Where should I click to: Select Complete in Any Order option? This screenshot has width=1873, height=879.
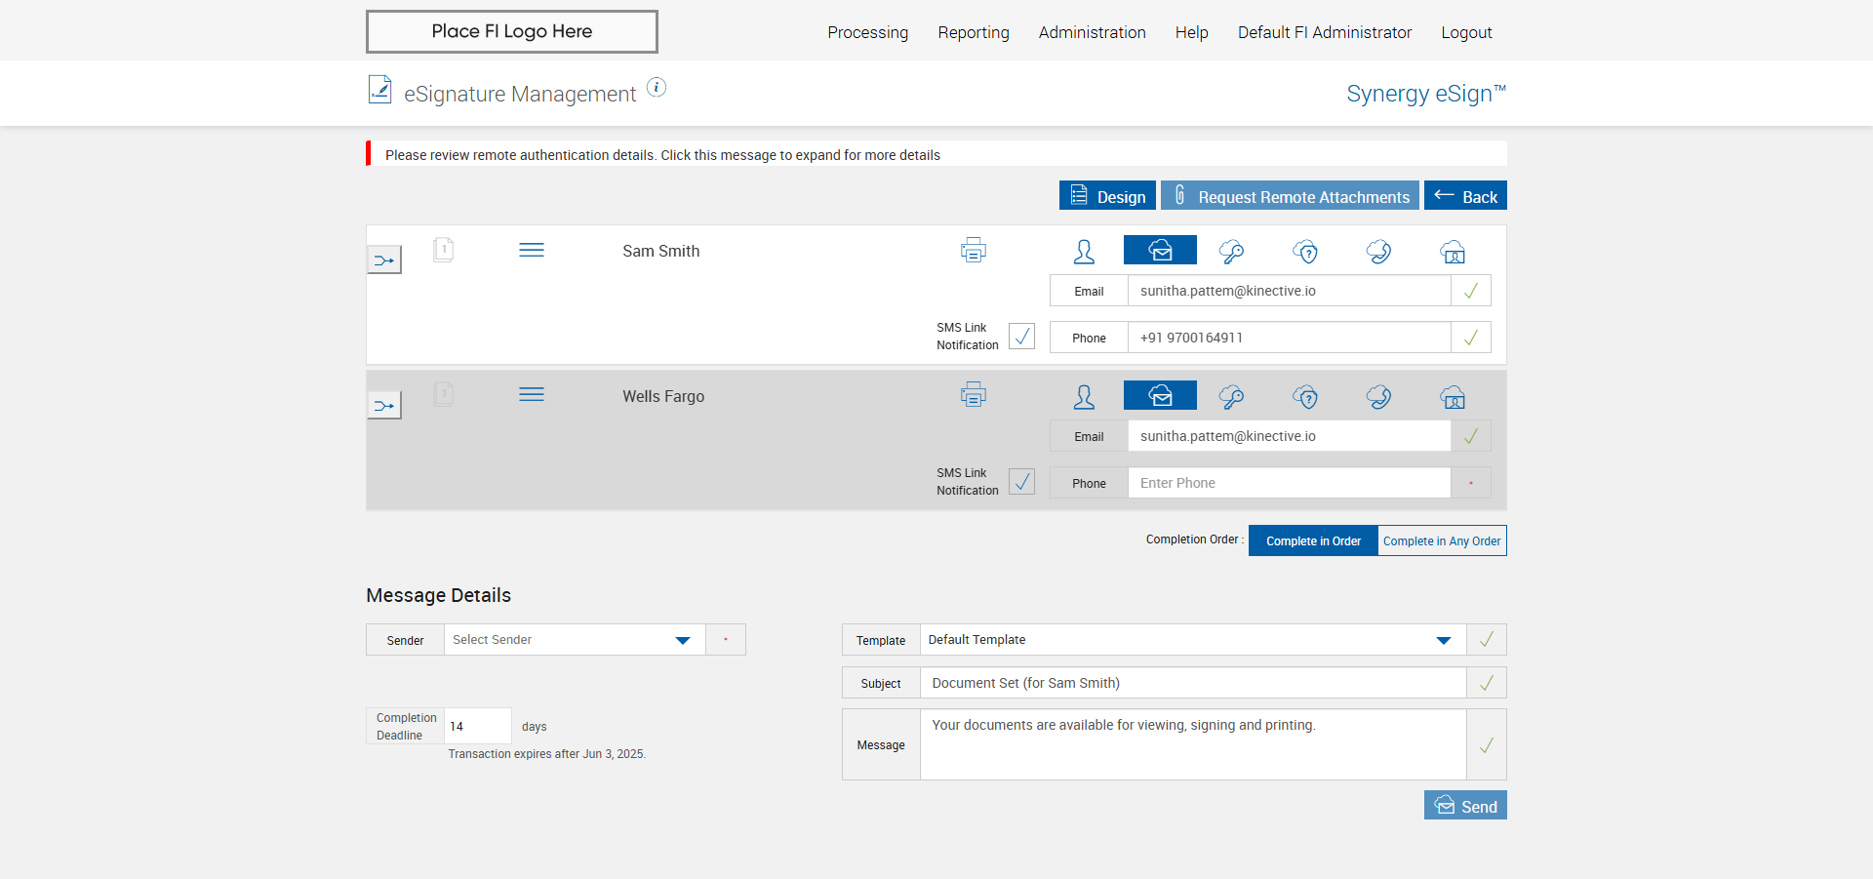1441,540
